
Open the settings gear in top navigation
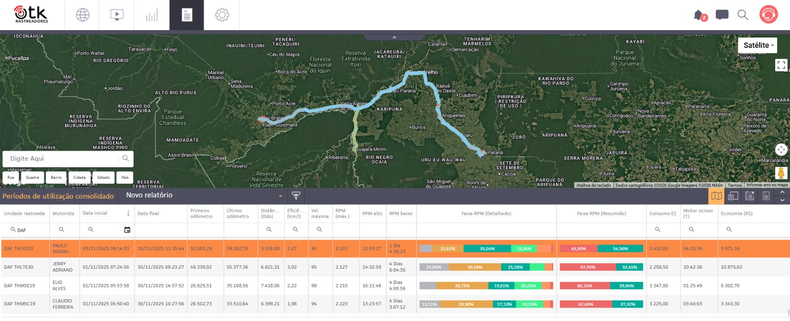222,15
